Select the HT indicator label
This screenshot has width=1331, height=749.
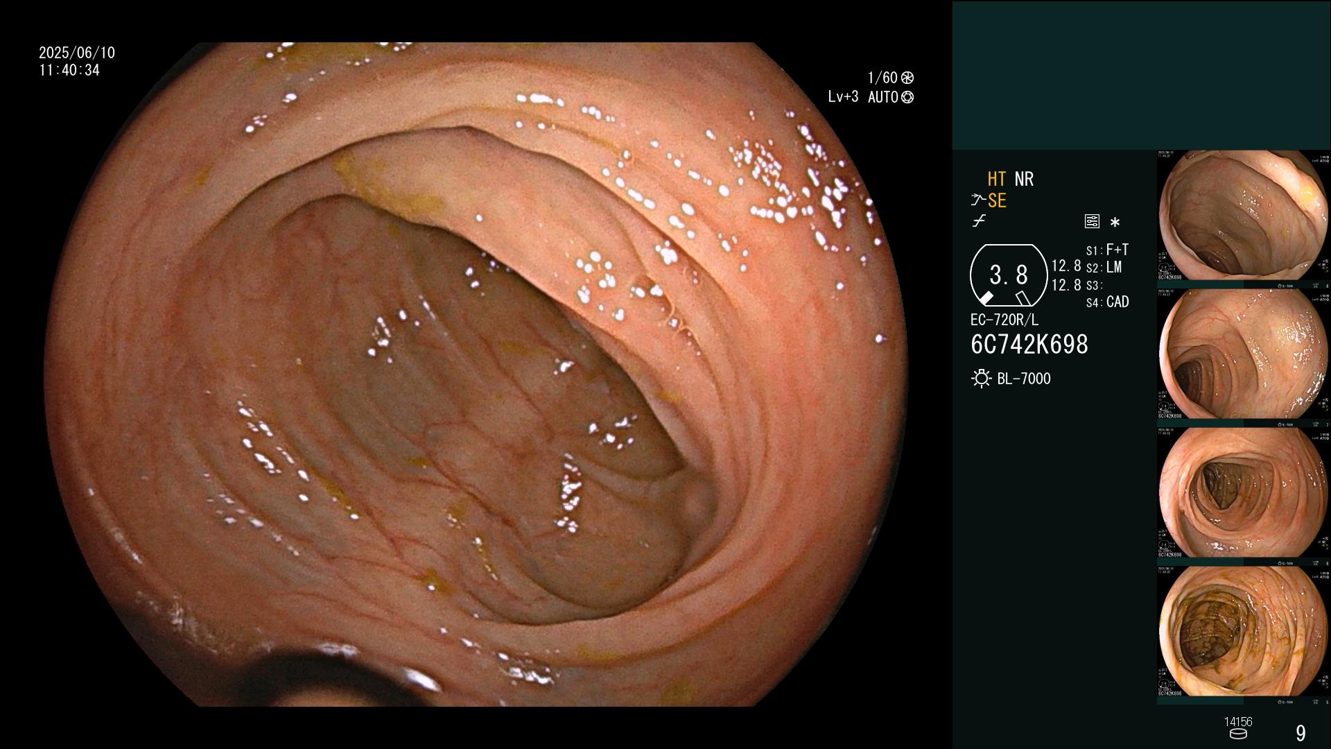pos(997,179)
